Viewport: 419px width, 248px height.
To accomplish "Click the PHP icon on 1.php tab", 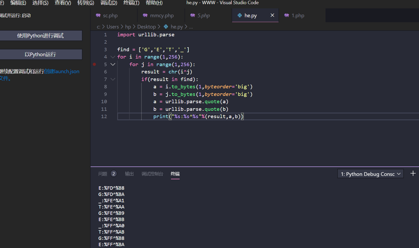I will point(287,15).
